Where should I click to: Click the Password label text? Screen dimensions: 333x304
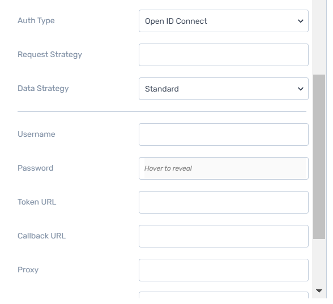click(x=36, y=168)
